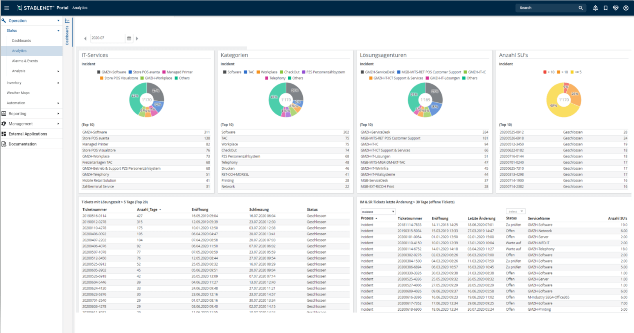Collapse the Status submenu
This screenshot has height=333, width=634.
[x=58, y=30]
